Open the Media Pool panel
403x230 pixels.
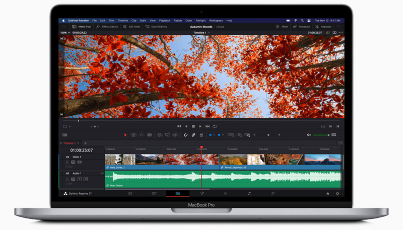(x=81, y=26)
